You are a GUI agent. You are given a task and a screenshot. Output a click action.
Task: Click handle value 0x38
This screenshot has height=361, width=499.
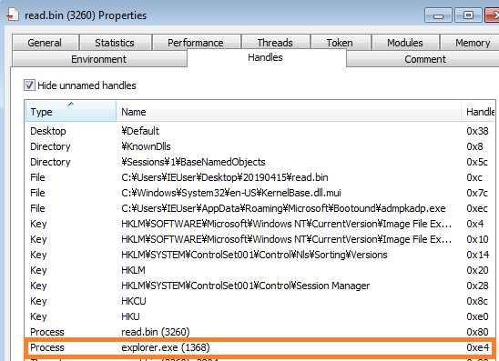477,131
